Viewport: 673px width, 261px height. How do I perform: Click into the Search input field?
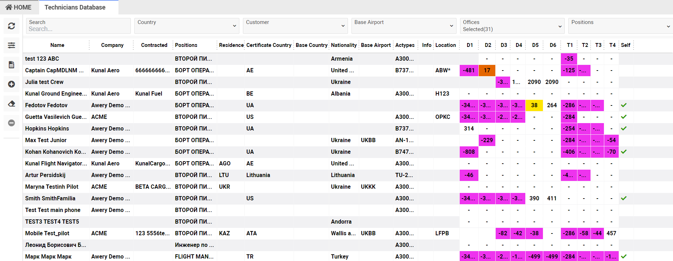pyautogui.click(x=78, y=29)
